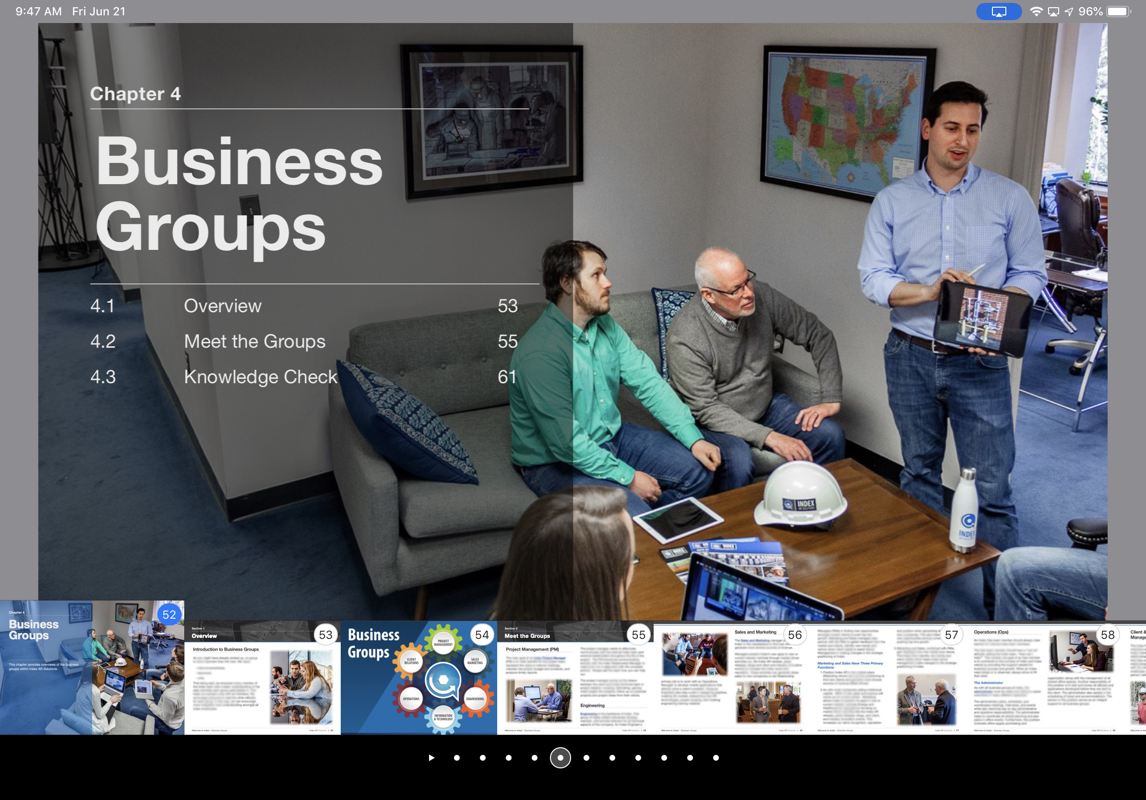Open page 57 thumbnail
The image size is (1146, 800).
click(888, 678)
